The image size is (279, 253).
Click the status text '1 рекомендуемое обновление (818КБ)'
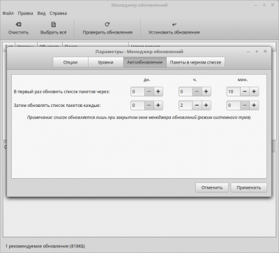tap(45, 246)
